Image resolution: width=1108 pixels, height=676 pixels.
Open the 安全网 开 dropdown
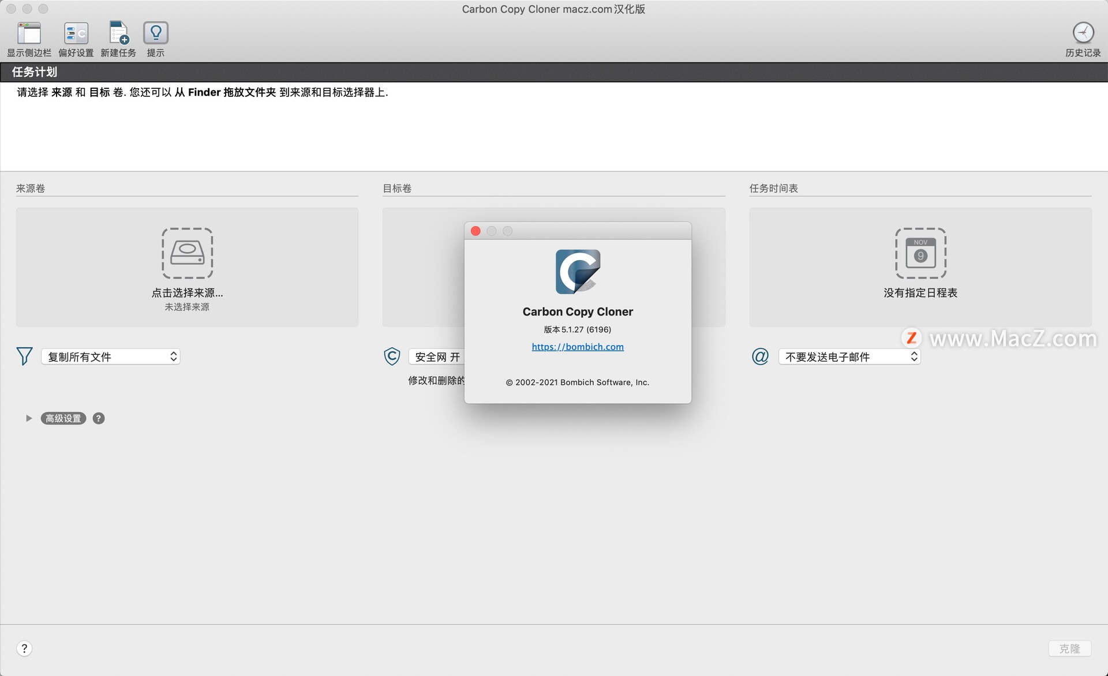tap(437, 356)
